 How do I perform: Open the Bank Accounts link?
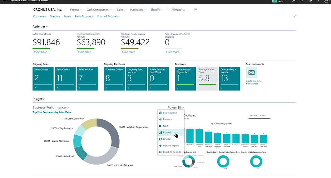pos(84,16)
